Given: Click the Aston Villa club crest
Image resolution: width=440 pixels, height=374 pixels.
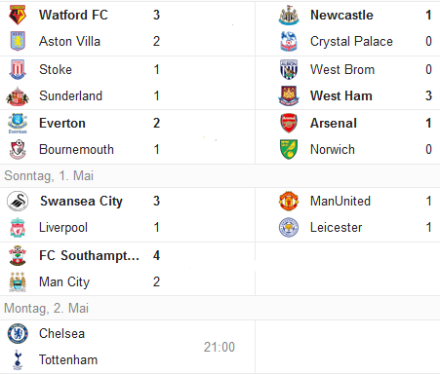Looking at the screenshot, I should (x=18, y=41).
